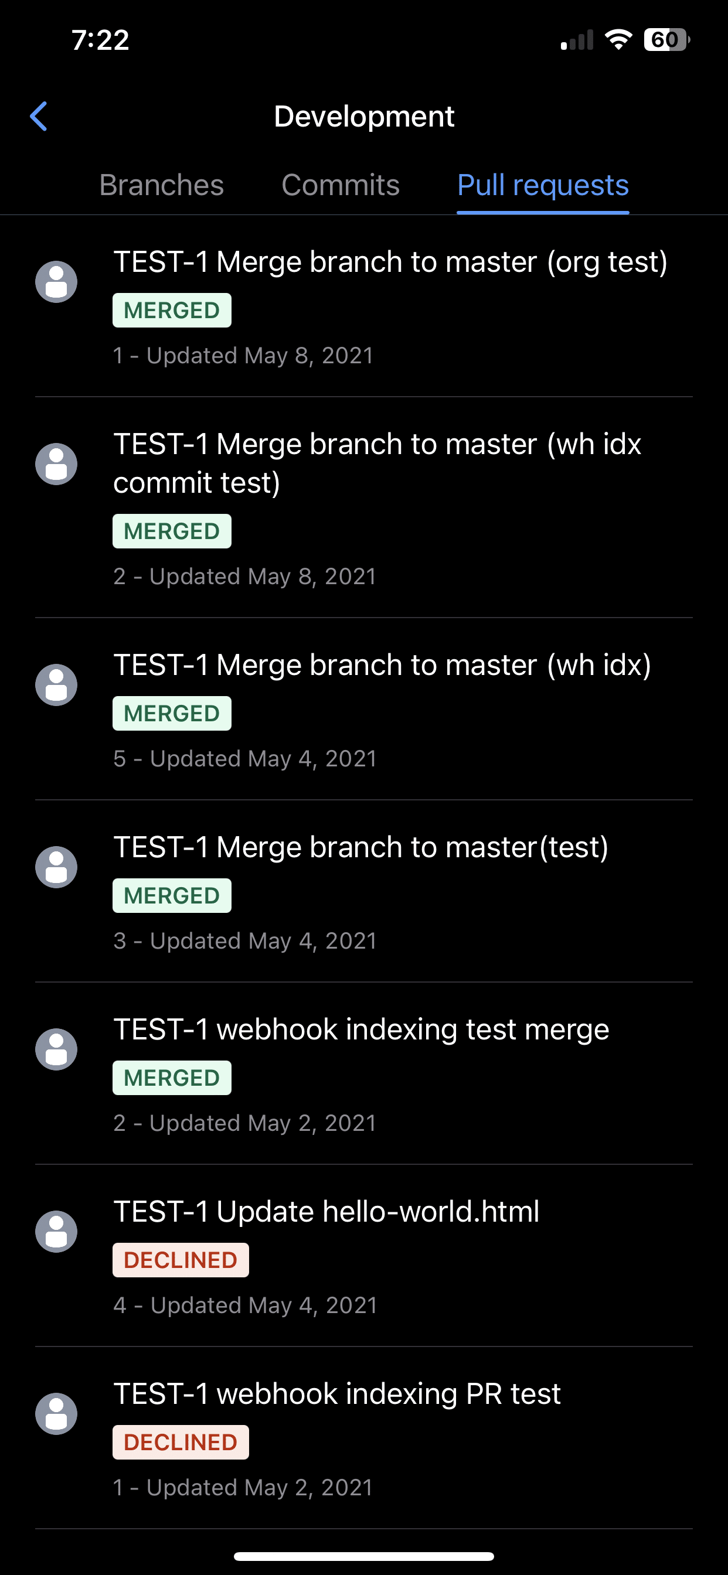Tap avatar beside Update hello-world.html
The height and width of the screenshot is (1575, 728).
click(x=56, y=1232)
